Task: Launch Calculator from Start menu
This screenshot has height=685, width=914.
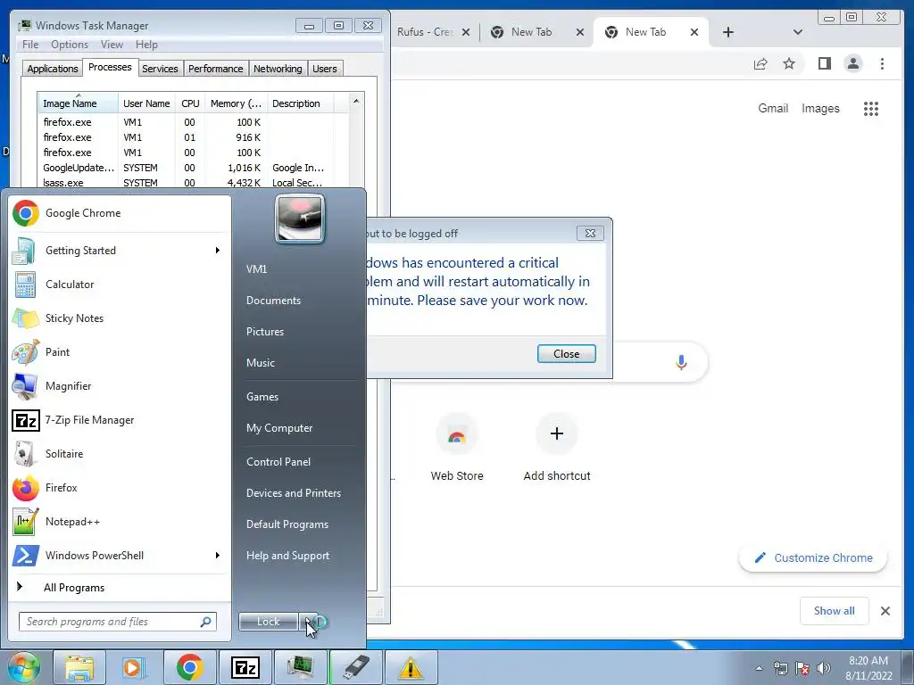Action: tap(120, 285)
